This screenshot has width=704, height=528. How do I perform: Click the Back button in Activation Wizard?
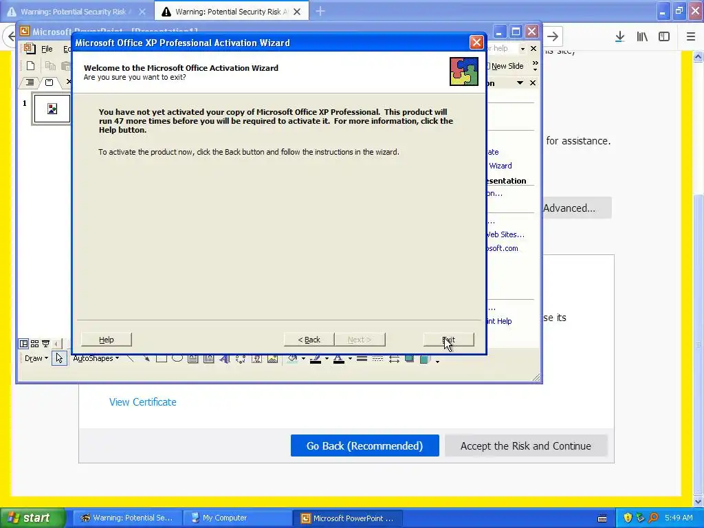[x=309, y=340]
